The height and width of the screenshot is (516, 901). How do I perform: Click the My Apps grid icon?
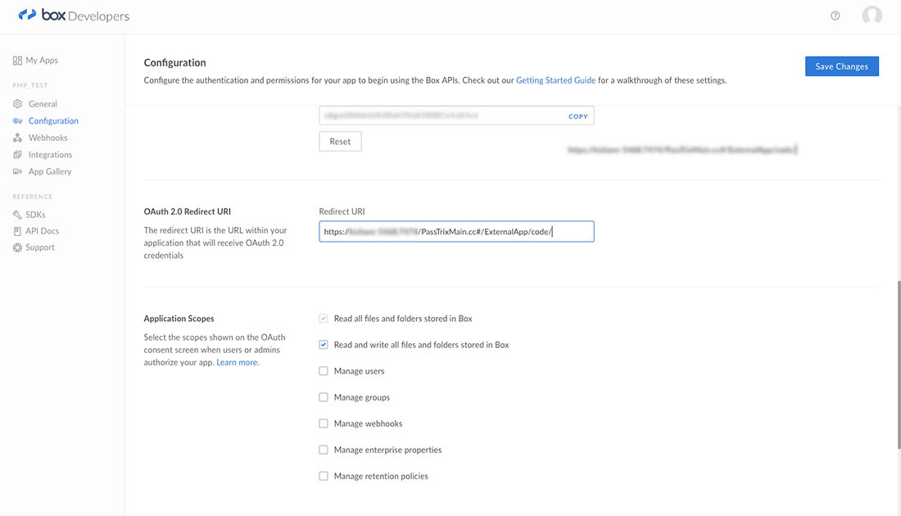[17, 61]
